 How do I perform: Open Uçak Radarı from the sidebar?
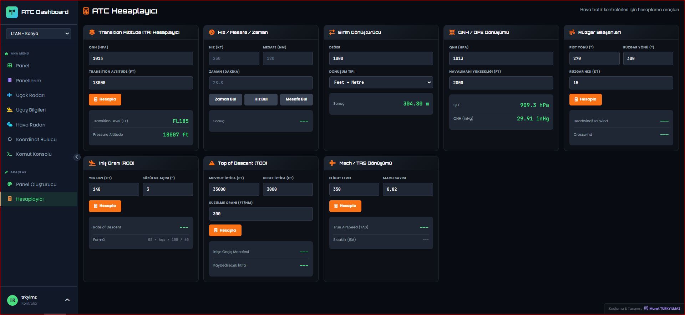point(39,95)
